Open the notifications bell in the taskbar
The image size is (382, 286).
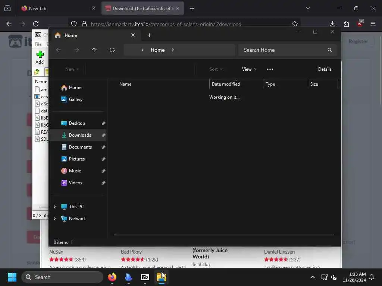pyautogui.click(x=372, y=277)
